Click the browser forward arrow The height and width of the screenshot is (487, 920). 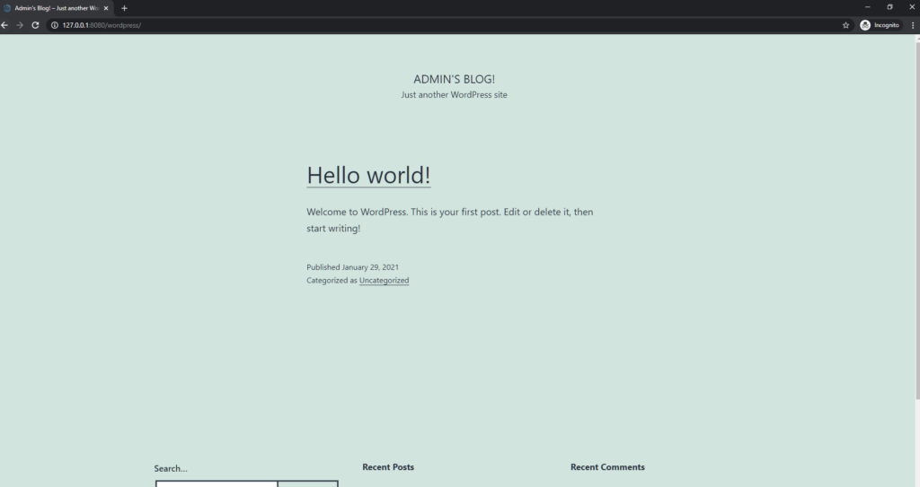[20, 25]
